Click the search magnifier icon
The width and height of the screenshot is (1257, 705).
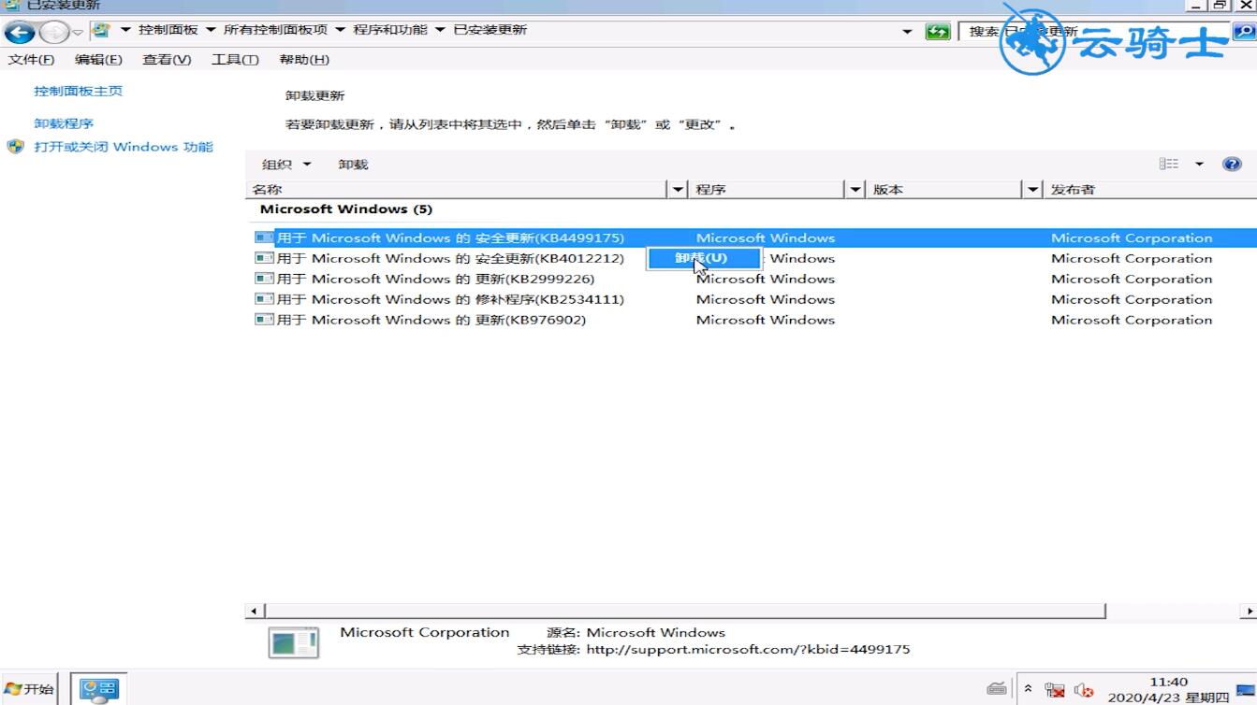coord(1245,32)
